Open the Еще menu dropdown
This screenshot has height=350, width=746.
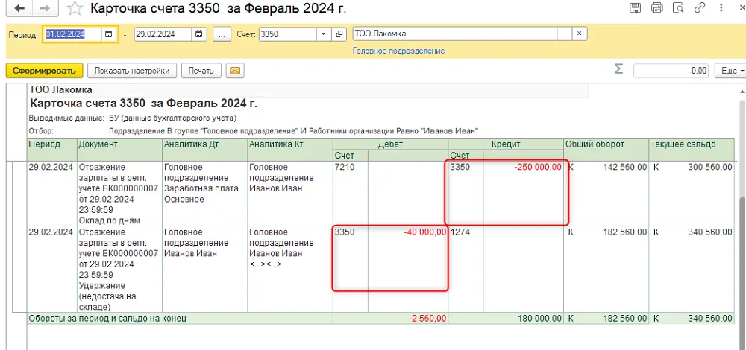pyautogui.click(x=730, y=71)
